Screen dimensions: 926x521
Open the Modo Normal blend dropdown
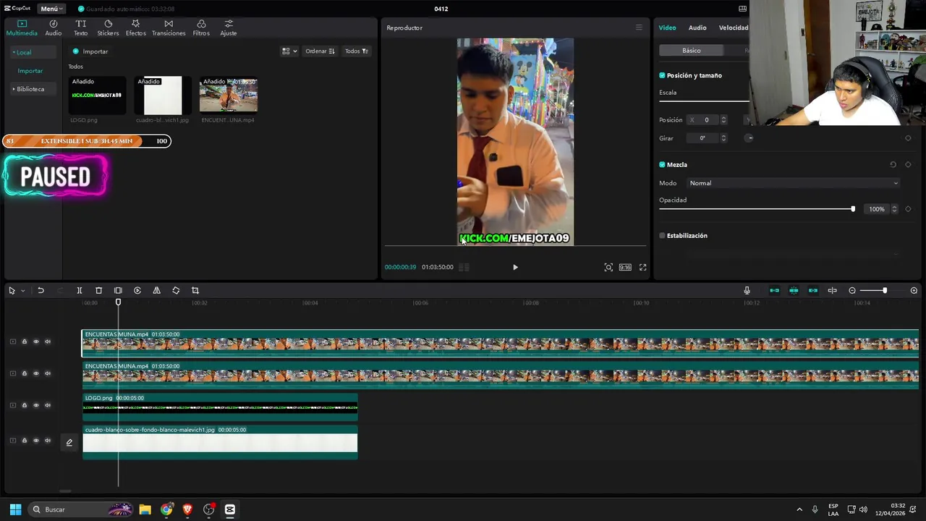pyautogui.click(x=794, y=183)
